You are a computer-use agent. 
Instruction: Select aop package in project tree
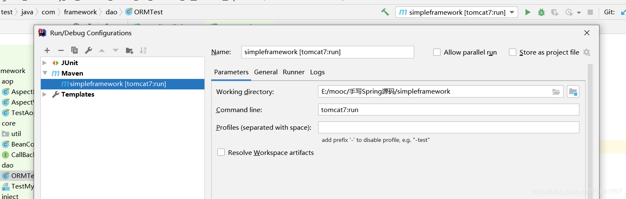tap(8, 81)
